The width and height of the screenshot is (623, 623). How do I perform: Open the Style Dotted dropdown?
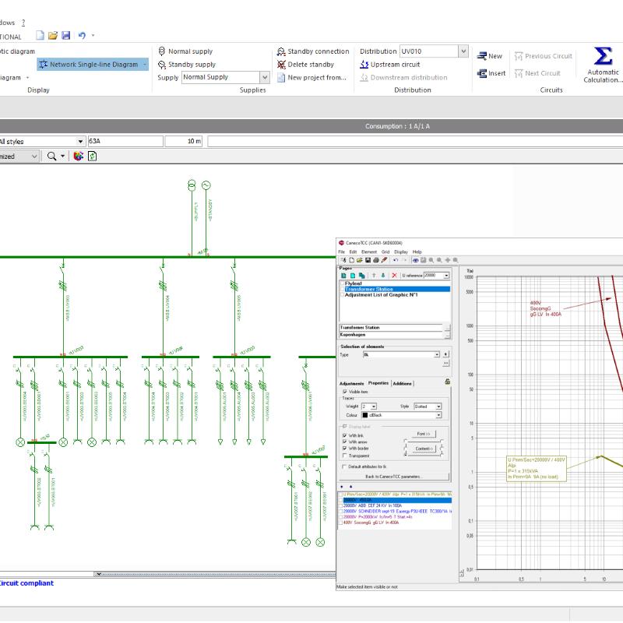(439, 407)
